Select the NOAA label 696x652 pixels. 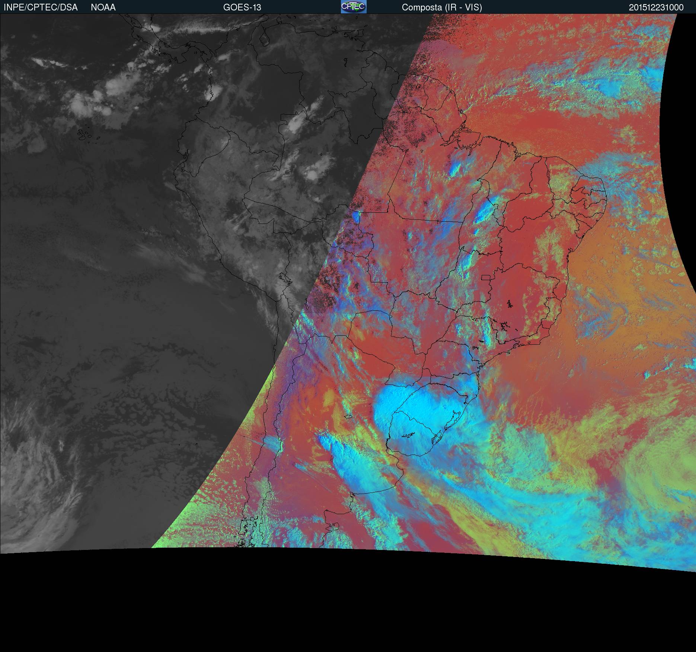[103, 7]
